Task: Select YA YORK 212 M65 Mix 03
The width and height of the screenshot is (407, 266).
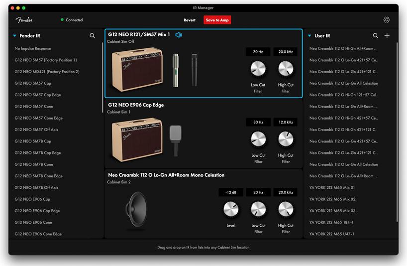Action: pos(332,211)
